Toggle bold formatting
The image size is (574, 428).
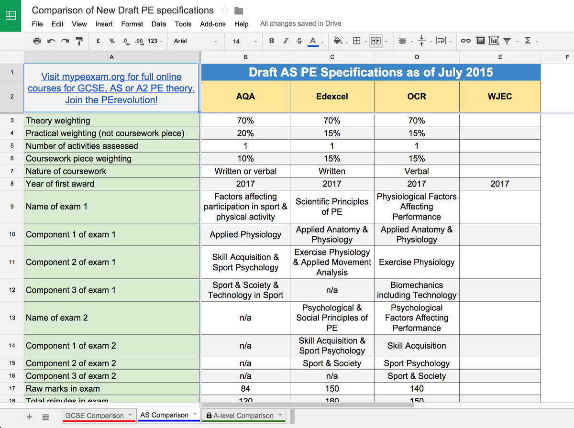(x=272, y=41)
